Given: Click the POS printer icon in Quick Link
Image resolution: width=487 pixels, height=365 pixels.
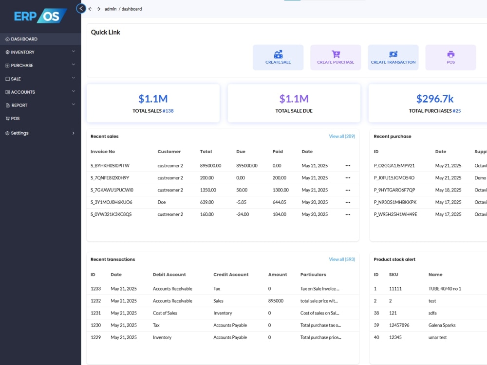Looking at the screenshot, I should pyautogui.click(x=450, y=54).
